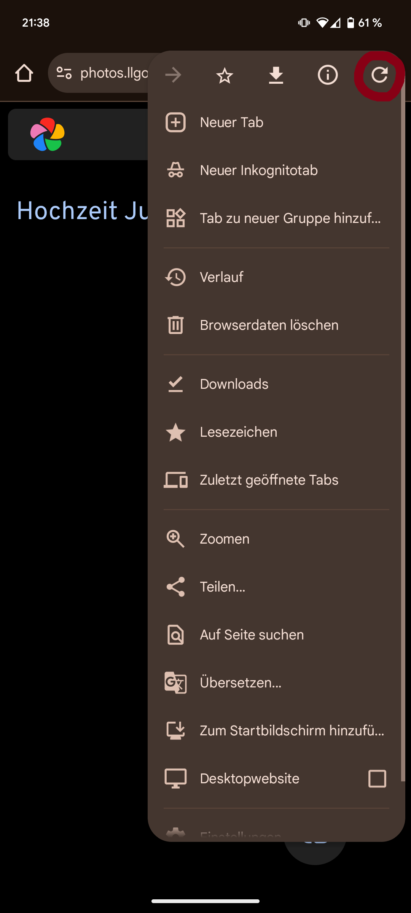
Task: Select Verlauf from the menu
Action: (222, 277)
